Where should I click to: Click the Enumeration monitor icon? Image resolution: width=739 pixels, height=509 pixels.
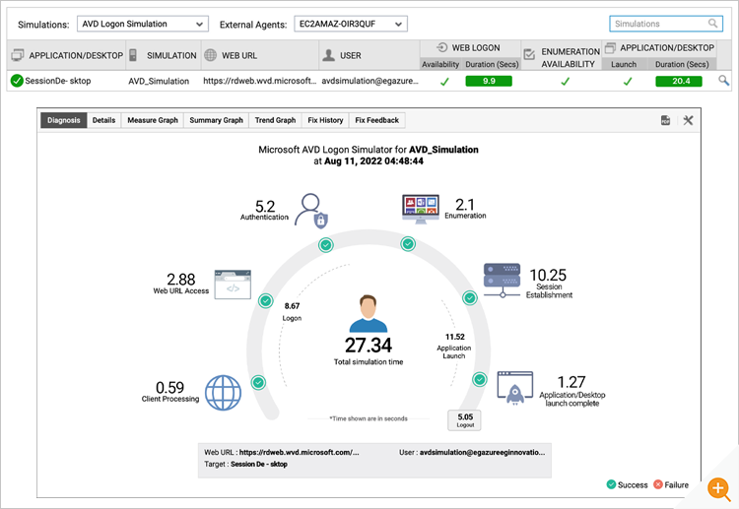(421, 209)
